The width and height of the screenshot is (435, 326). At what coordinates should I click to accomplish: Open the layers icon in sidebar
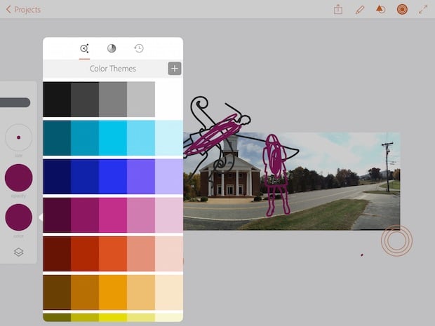coord(18,252)
